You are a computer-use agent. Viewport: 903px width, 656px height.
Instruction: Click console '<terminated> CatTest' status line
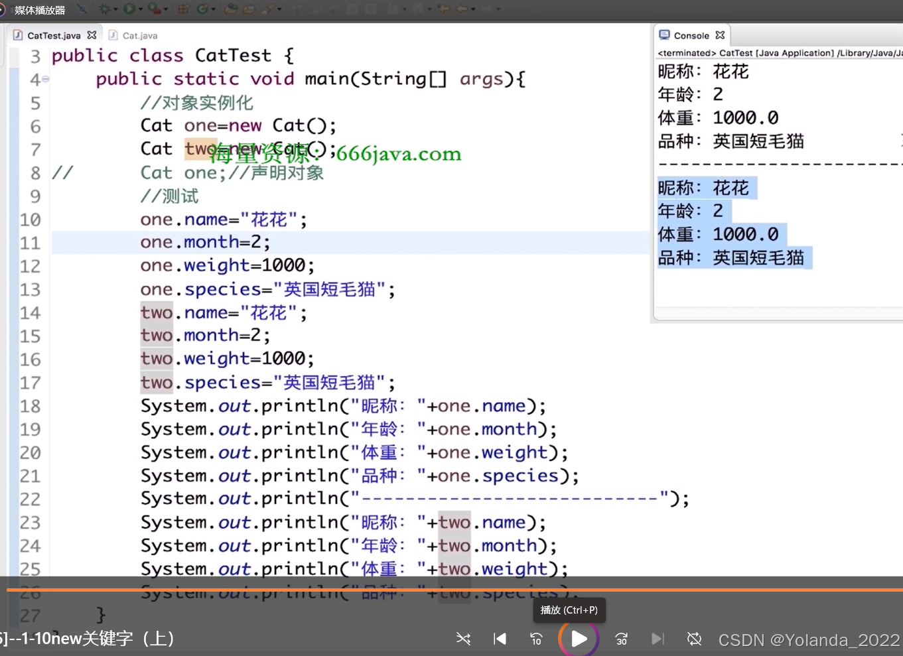click(x=780, y=53)
